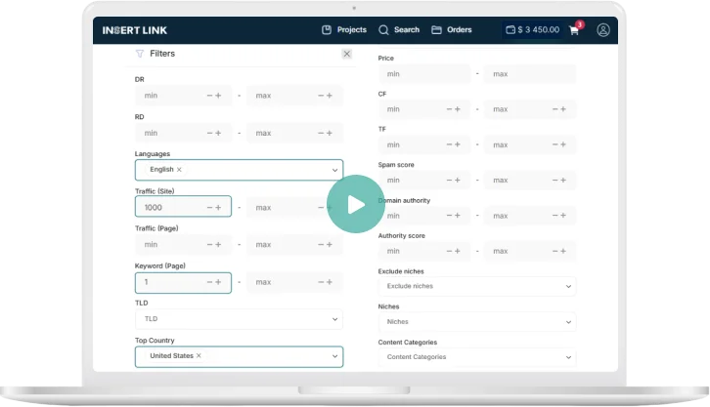Increase the Traffic (Site) min value
This screenshot has width=710, height=407.
click(x=218, y=208)
